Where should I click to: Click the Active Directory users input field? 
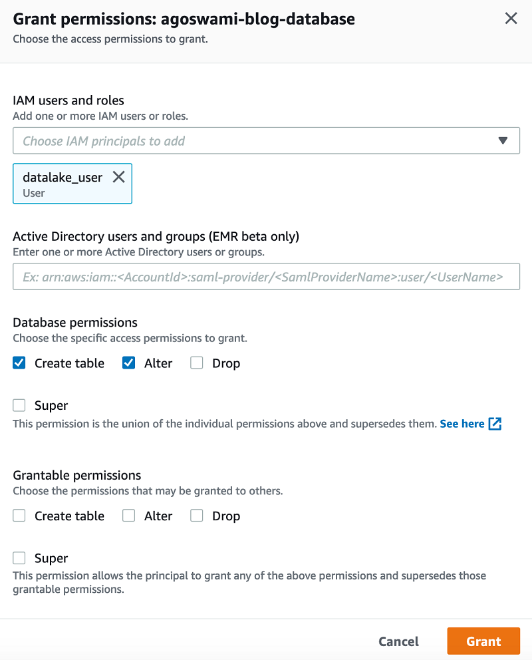pyautogui.click(x=266, y=277)
